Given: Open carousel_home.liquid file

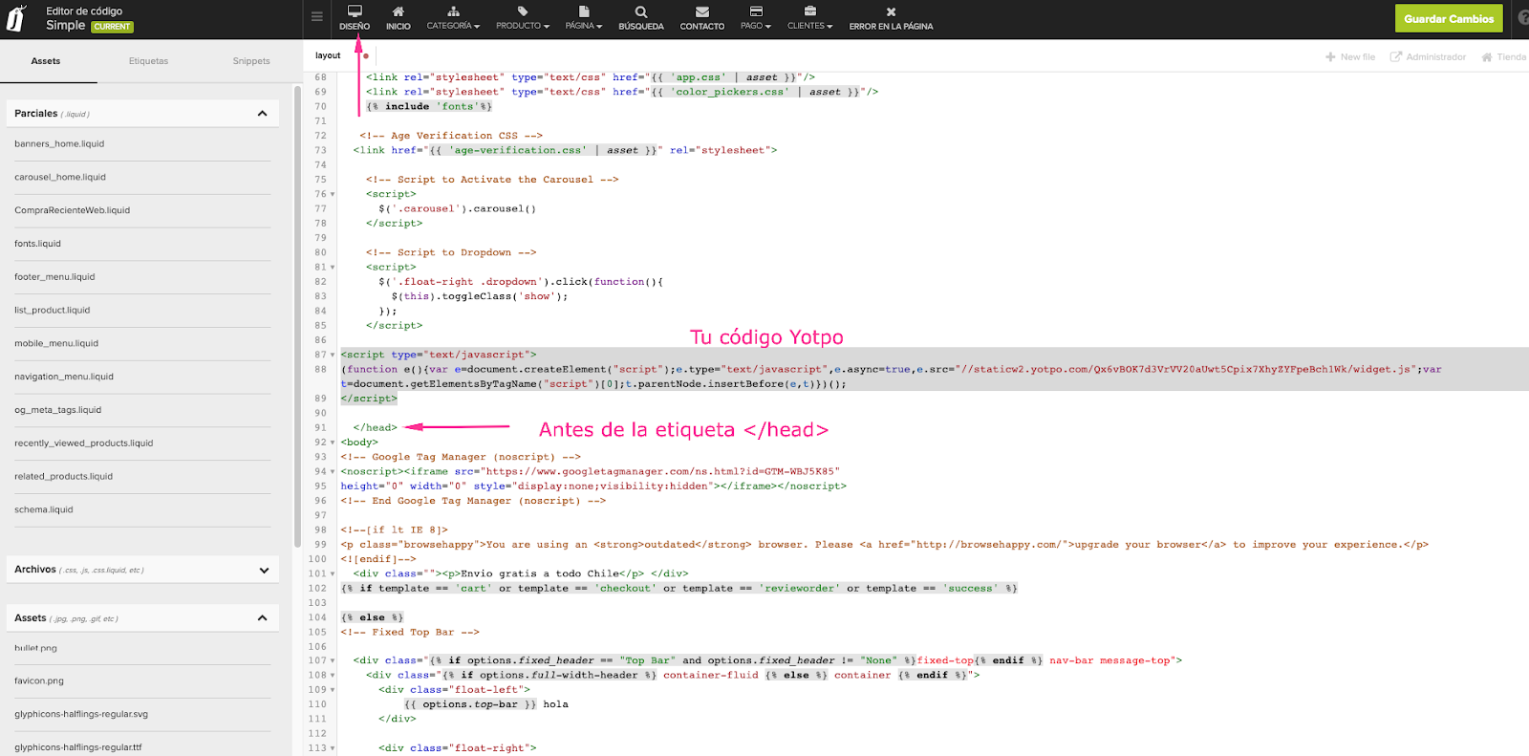Looking at the screenshot, I should (x=60, y=178).
